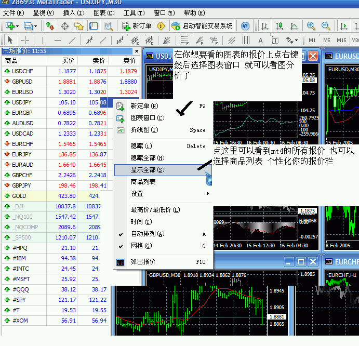Viewport: 359px width, 346px height.
Task: Switch chart to bar chart display
Action: click(265, 25)
